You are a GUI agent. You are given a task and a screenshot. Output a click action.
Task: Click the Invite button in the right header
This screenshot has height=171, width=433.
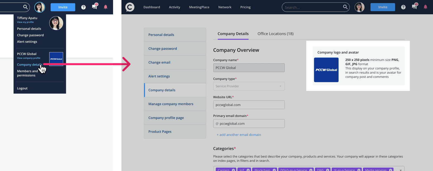tap(382, 7)
